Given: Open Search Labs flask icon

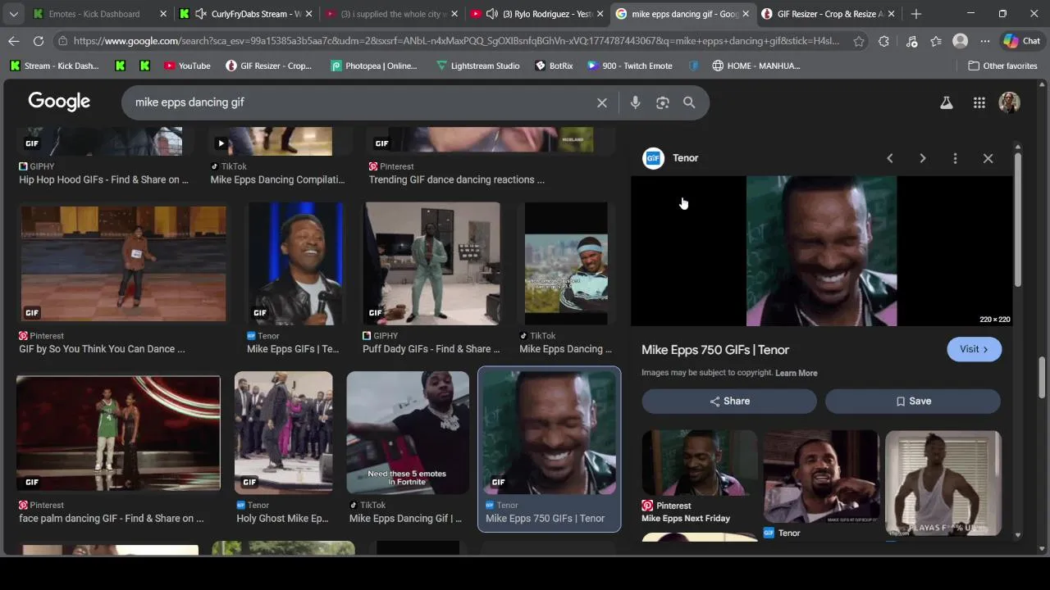Looking at the screenshot, I should tap(946, 102).
